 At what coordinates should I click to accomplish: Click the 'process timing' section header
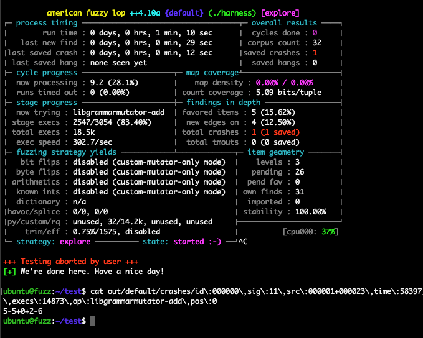[x=47, y=23]
